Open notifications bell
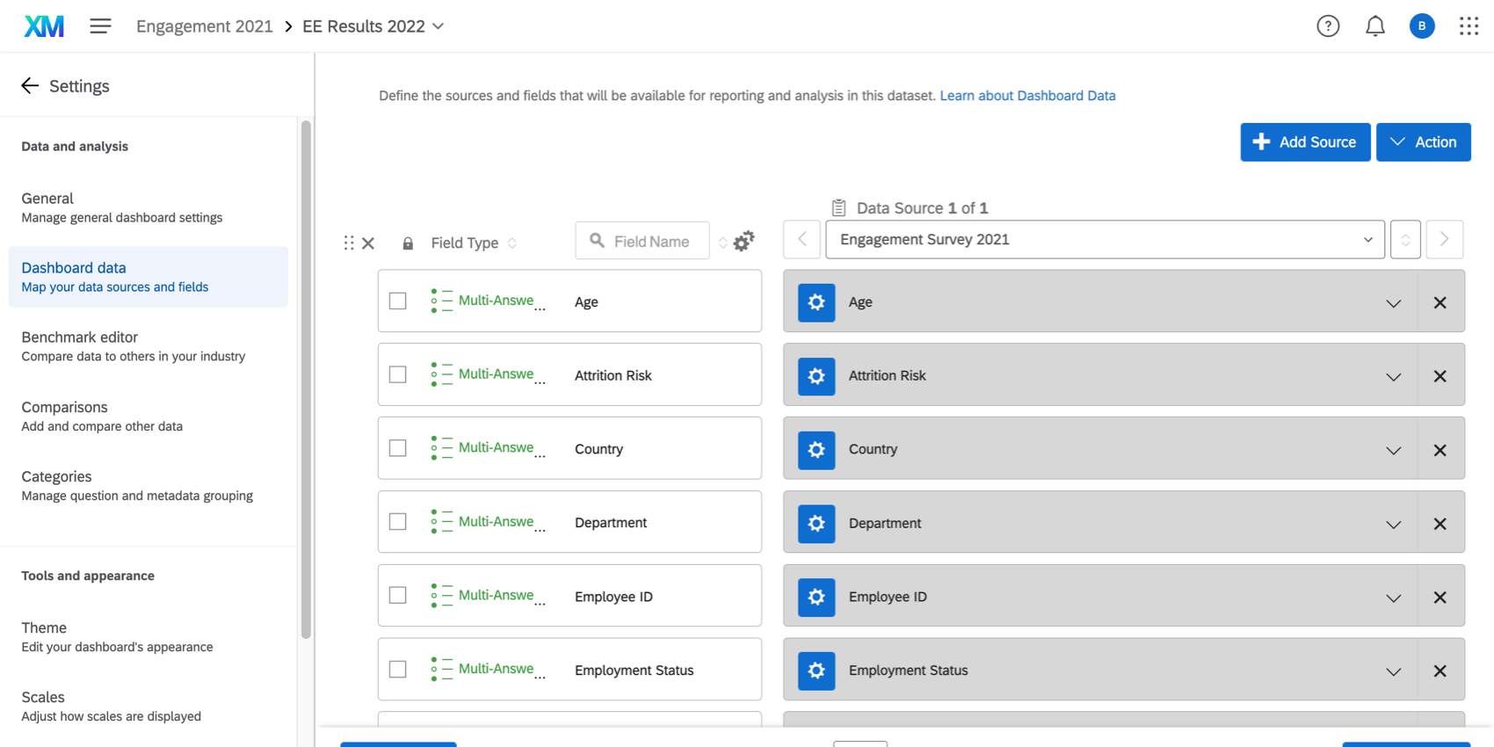This screenshot has height=747, width=1494. click(x=1374, y=26)
